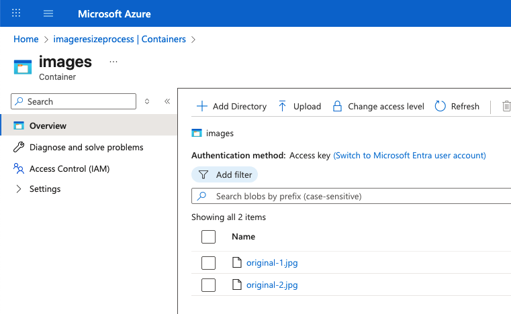
Task: Check the box for original-1.jpg
Action: click(x=208, y=263)
